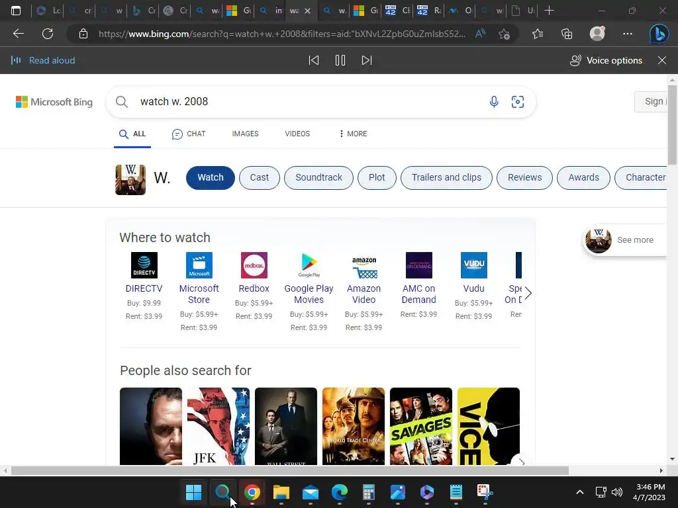
Task: Select the Soundtrack pill
Action: (318, 177)
